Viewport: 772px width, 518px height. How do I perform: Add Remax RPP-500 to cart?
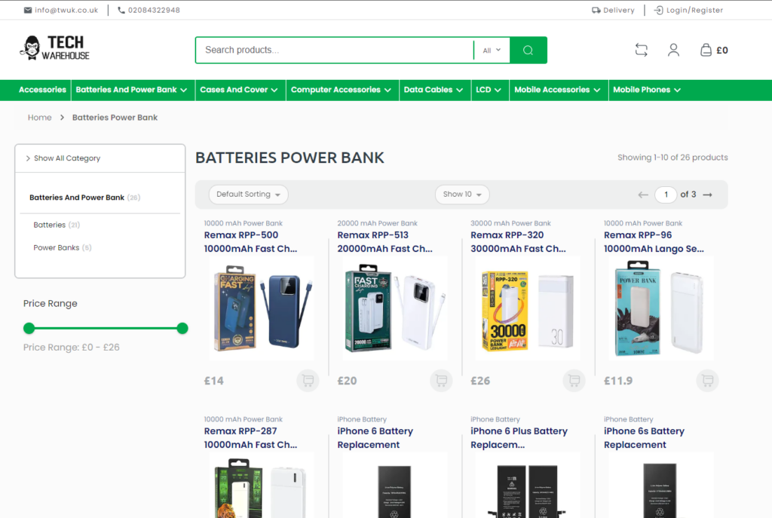(x=308, y=381)
